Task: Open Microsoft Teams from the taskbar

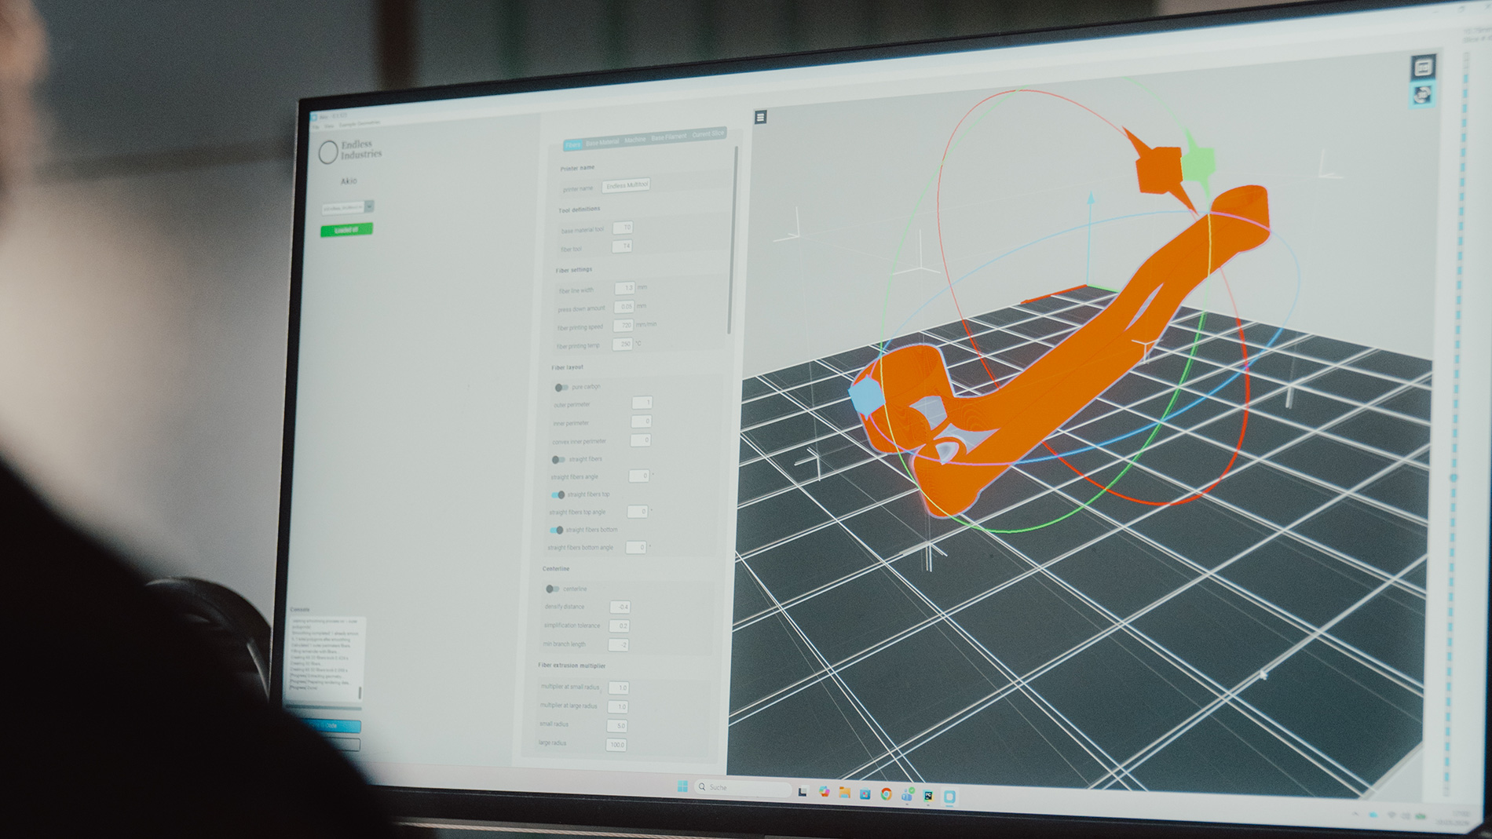Action: coord(907,794)
